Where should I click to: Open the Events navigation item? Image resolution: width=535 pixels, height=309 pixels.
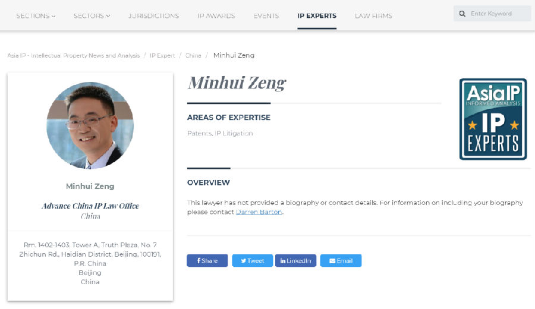click(266, 15)
